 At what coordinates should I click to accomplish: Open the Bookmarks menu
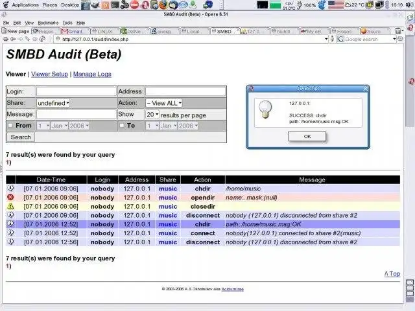48,23
